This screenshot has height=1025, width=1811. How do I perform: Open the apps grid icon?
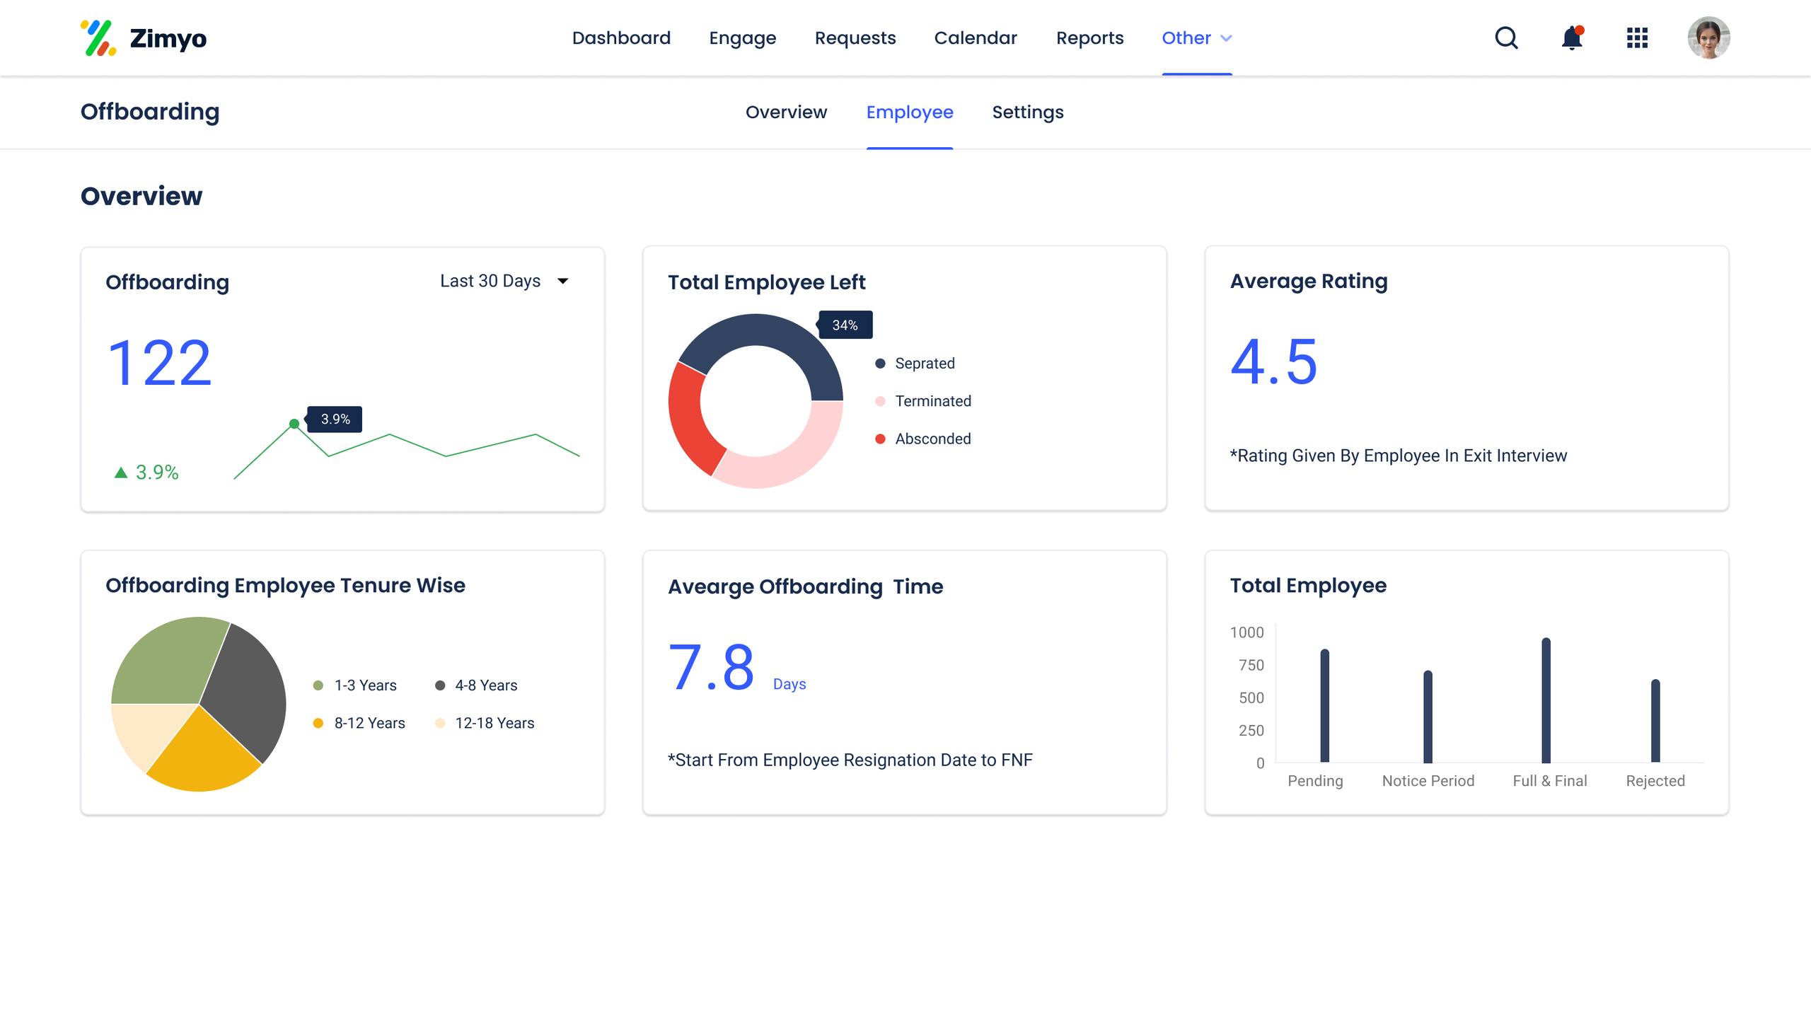pyautogui.click(x=1637, y=37)
